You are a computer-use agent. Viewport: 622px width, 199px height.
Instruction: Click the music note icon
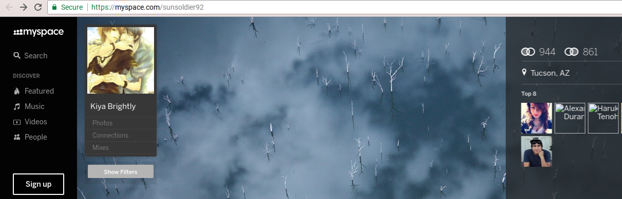click(x=17, y=106)
